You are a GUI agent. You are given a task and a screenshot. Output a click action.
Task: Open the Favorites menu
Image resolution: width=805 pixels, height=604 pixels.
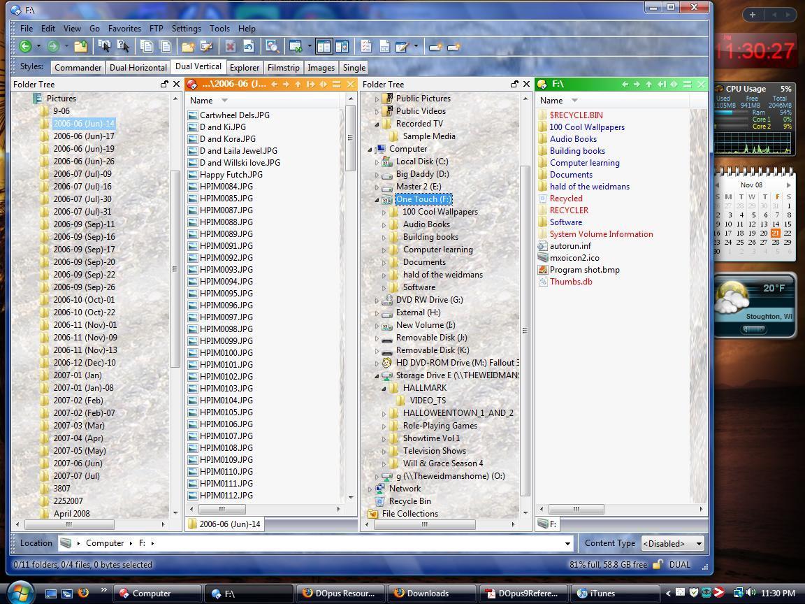[124, 29]
